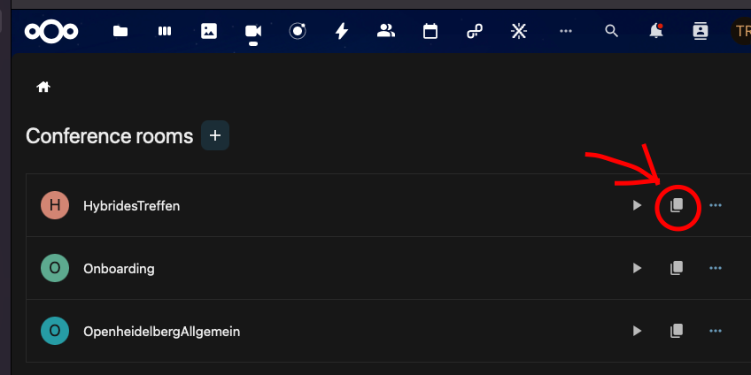Open the Talk video camera icon

(253, 32)
